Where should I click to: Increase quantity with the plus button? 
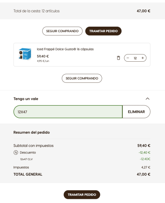[142, 58]
